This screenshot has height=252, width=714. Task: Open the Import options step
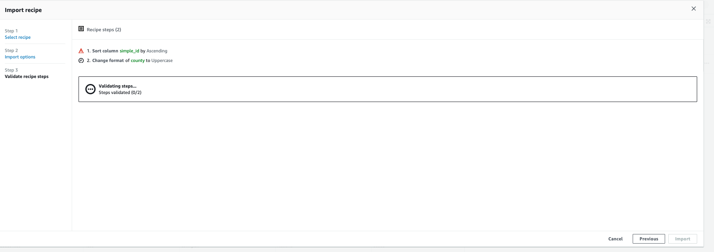point(20,57)
